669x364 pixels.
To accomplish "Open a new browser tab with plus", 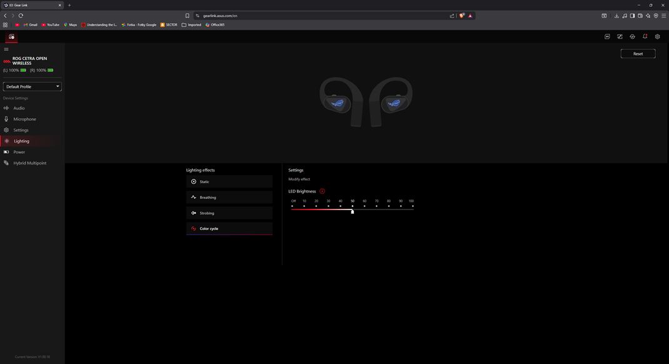I will click(x=69, y=5).
